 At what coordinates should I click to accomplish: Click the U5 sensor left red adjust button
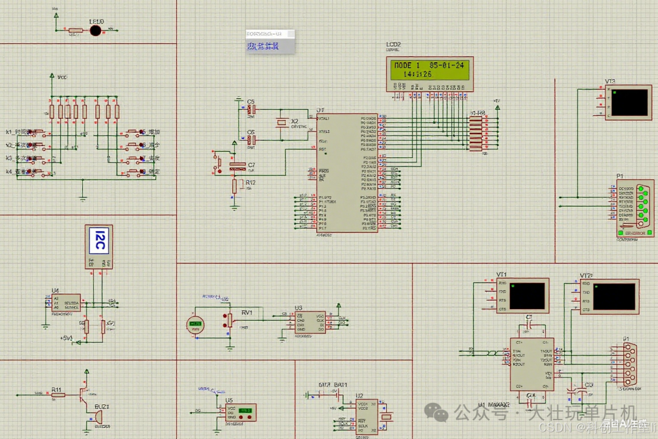point(242,417)
